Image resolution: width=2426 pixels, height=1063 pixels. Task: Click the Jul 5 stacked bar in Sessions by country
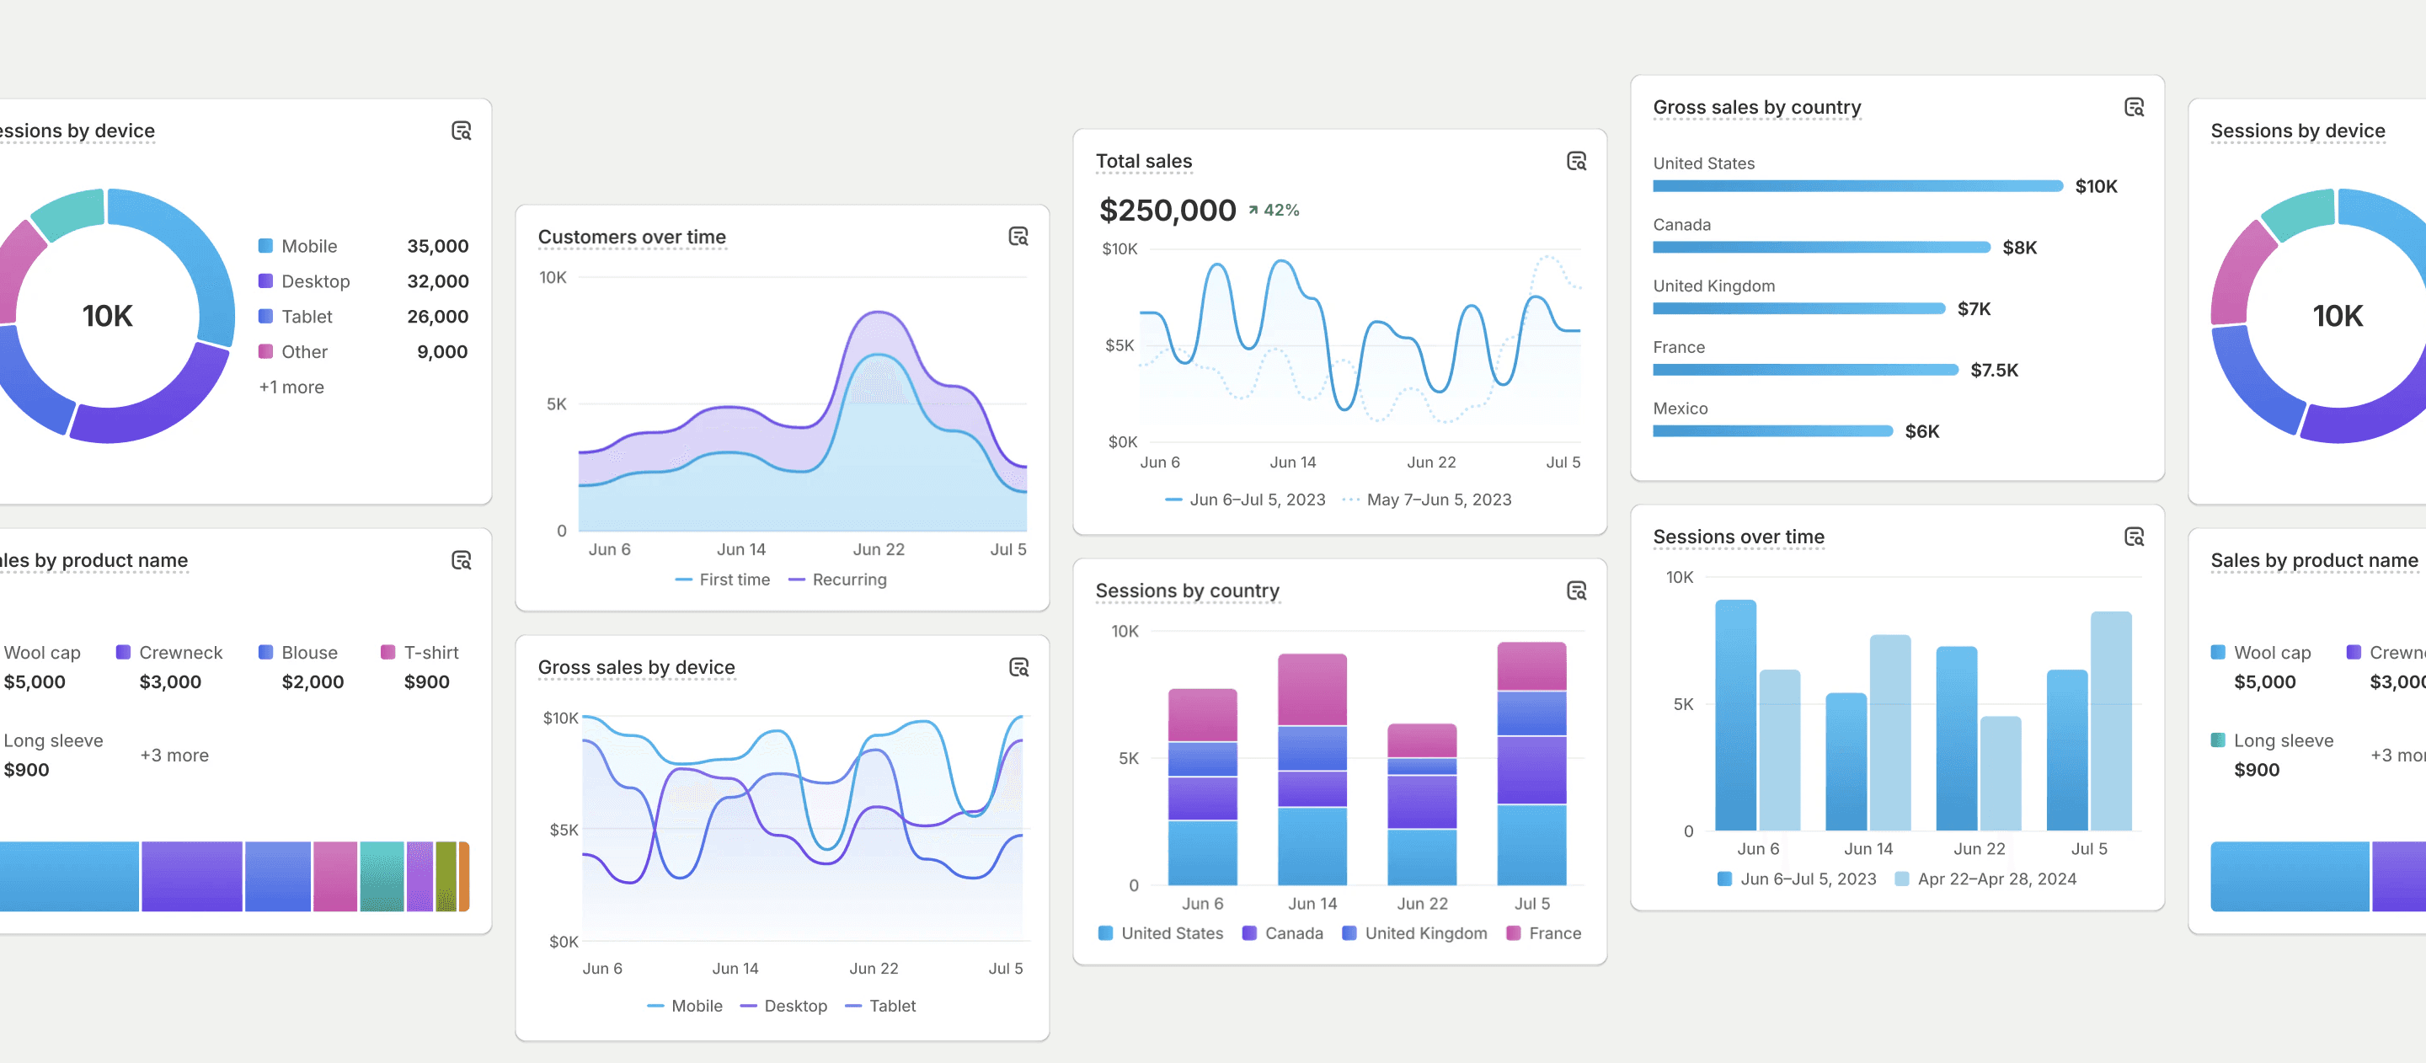[1531, 764]
